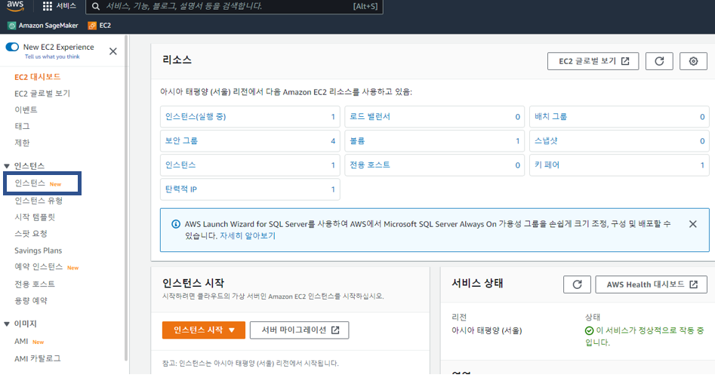Open 키 페어 resource link
Viewport: 715px width, 387px height.
(x=547, y=164)
